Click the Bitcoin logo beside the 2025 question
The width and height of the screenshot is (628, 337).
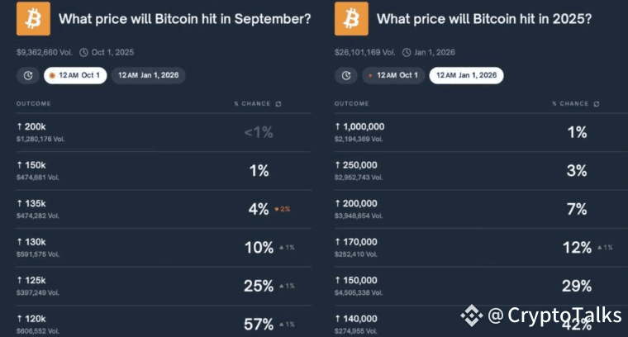tap(351, 18)
